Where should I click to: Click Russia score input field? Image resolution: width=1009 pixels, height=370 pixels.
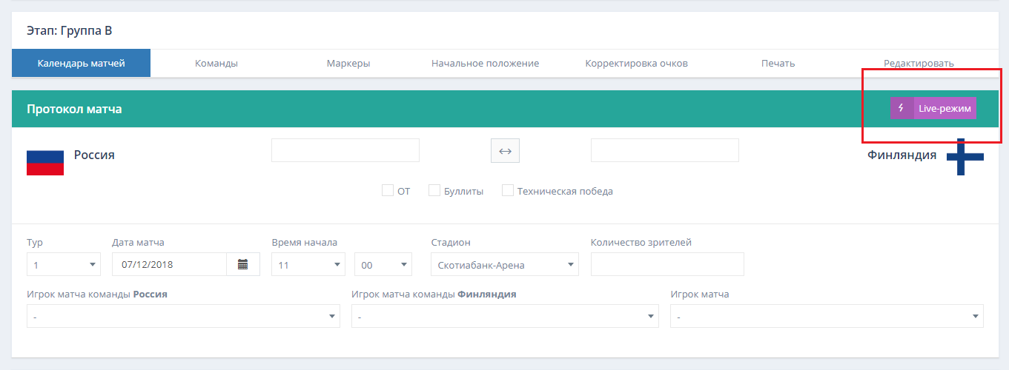click(x=345, y=150)
